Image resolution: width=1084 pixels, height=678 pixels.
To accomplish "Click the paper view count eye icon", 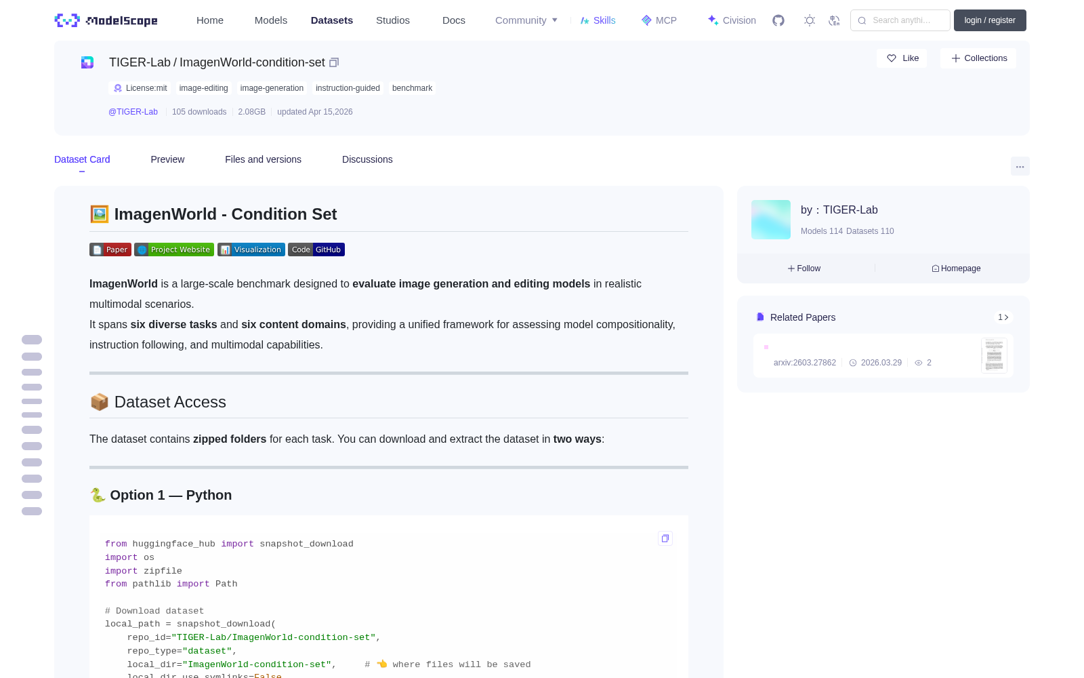I will [919, 363].
